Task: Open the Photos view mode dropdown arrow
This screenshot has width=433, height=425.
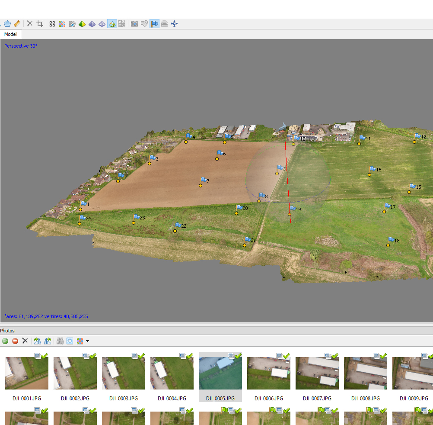Action: [88, 341]
